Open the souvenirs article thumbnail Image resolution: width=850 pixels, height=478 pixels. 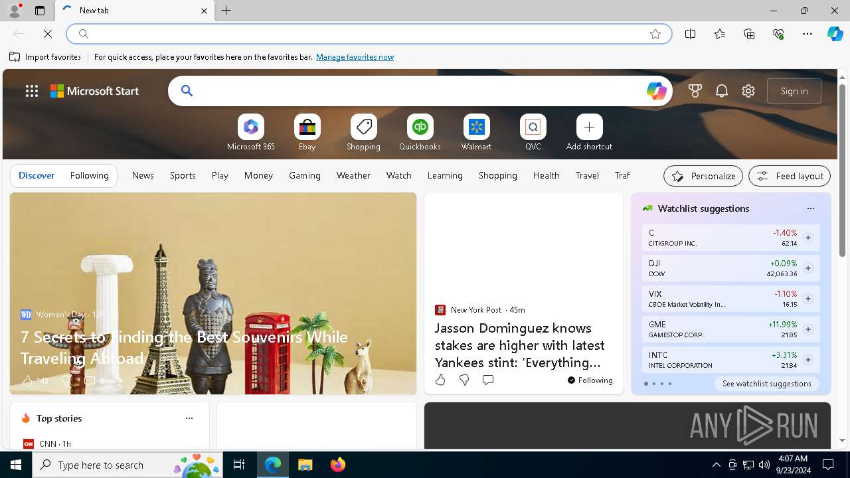pos(213,293)
